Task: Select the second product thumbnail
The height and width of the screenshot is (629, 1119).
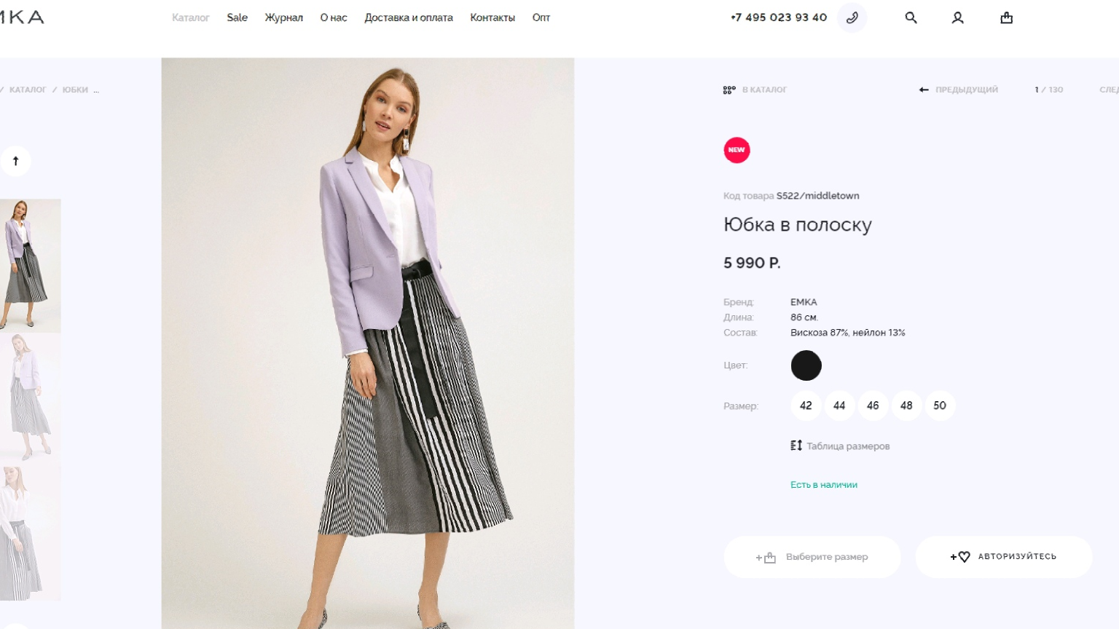Action: click(30, 397)
